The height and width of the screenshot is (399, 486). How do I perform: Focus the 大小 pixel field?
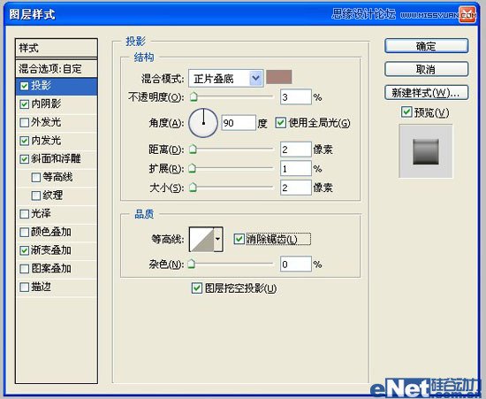pyautogui.click(x=296, y=188)
